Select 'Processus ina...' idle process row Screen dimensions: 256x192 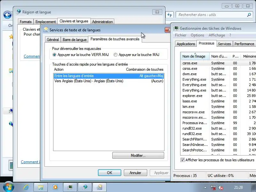click(219, 123)
